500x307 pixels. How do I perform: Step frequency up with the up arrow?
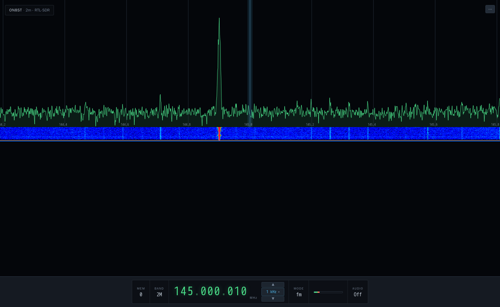273,285
